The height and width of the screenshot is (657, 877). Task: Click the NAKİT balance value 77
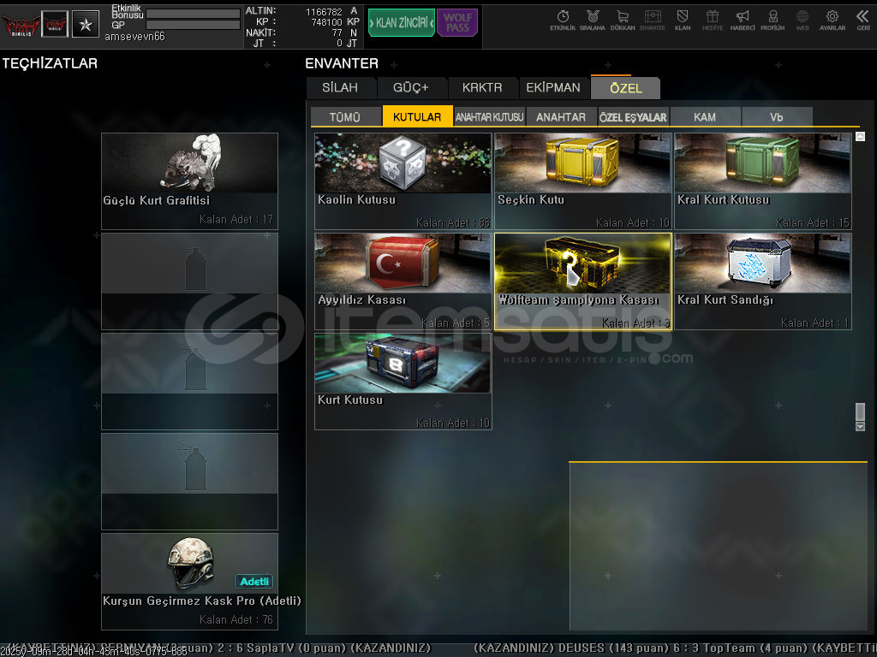click(x=337, y=33)
